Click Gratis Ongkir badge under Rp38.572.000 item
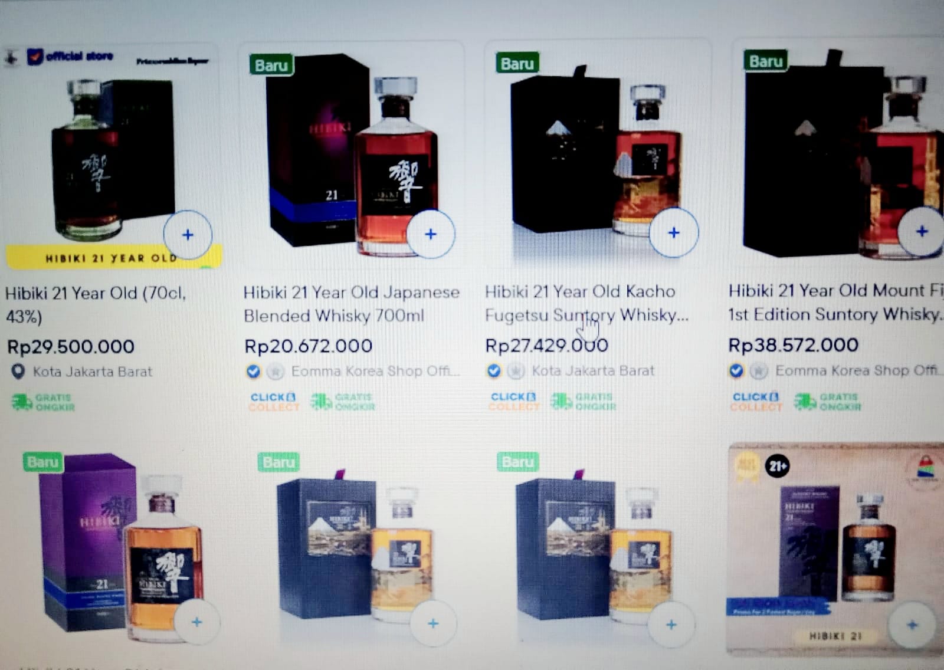This screenshot has width=944, height=670. 828,402
